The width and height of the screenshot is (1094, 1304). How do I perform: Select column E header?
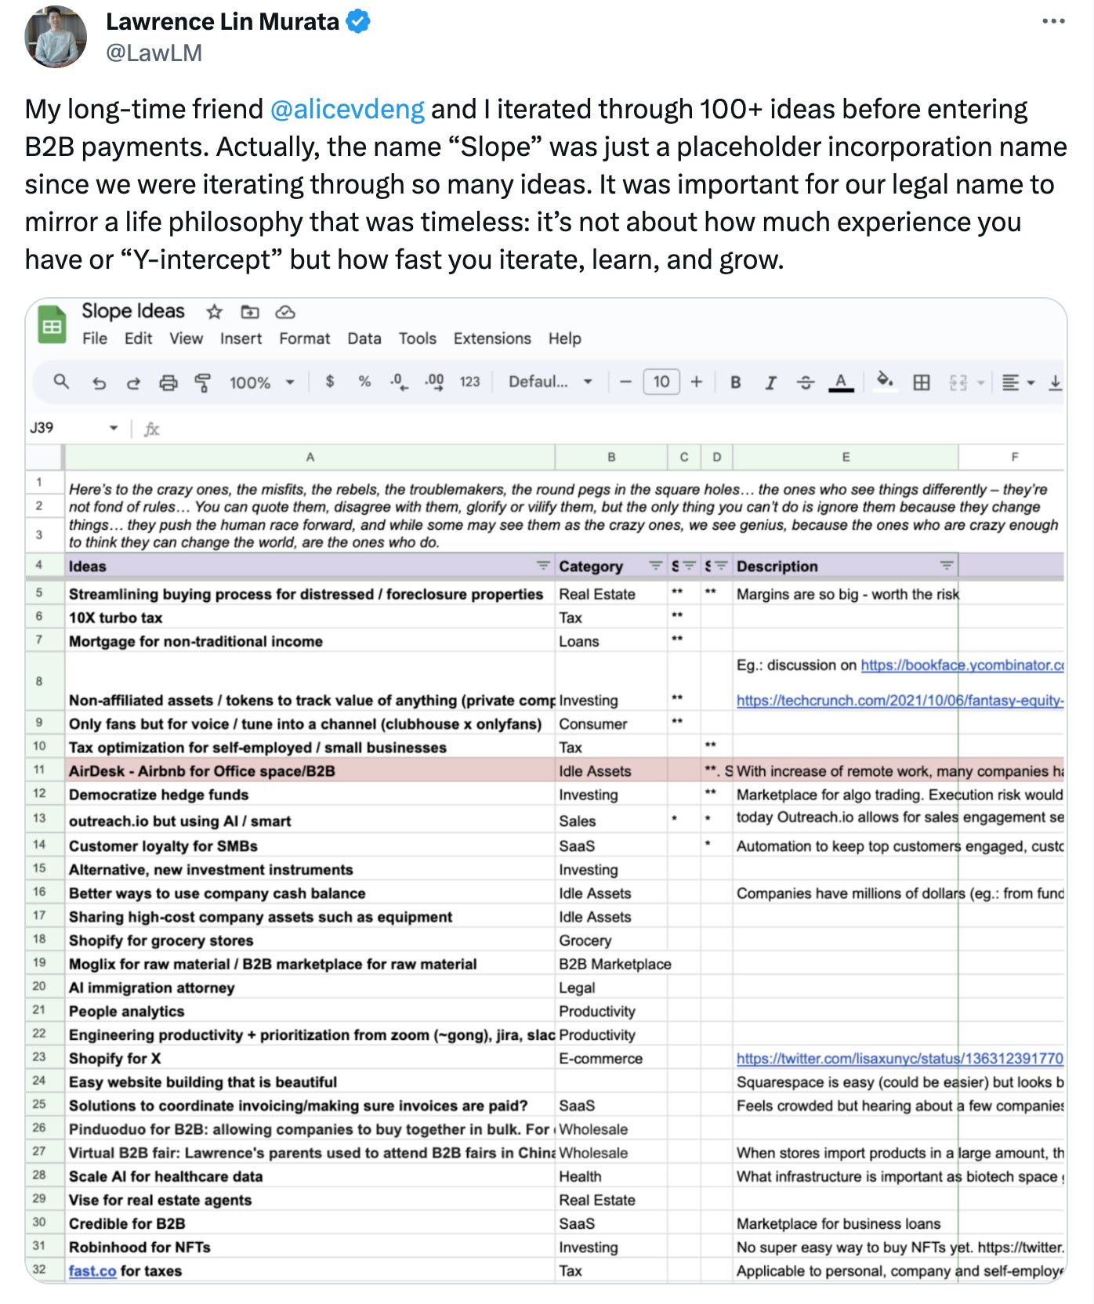[x=846, y=457]
